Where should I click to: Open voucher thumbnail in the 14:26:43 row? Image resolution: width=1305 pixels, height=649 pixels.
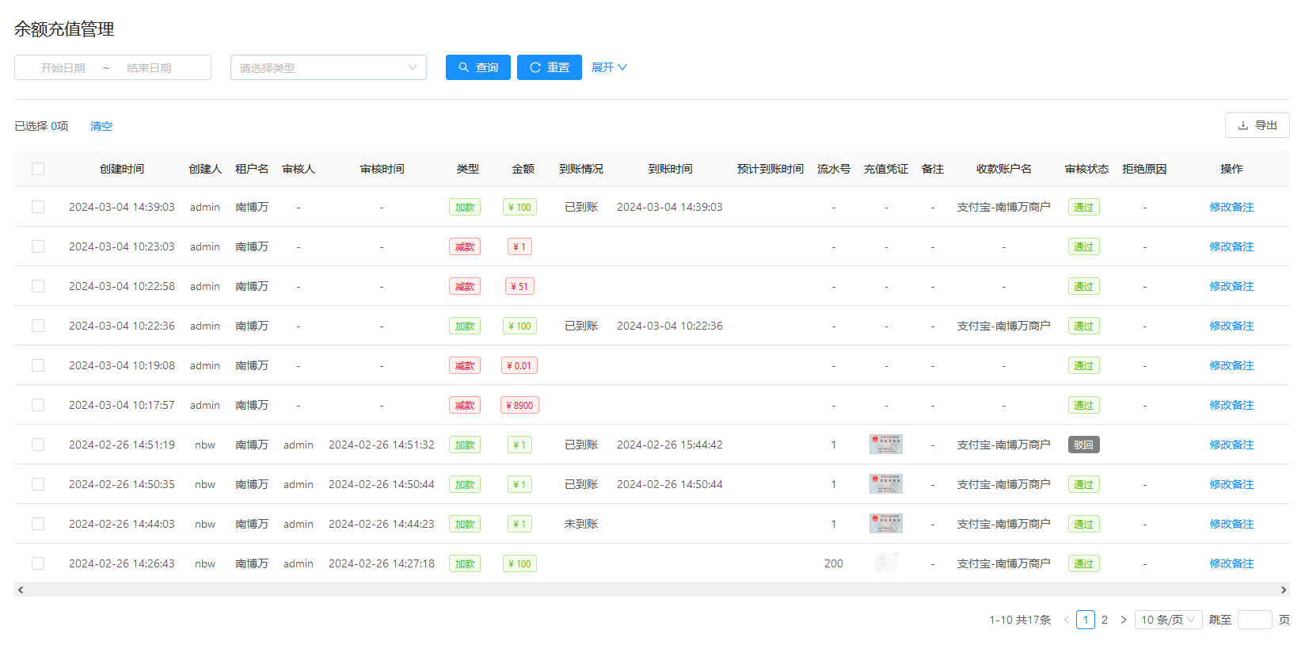pos(886,563)
